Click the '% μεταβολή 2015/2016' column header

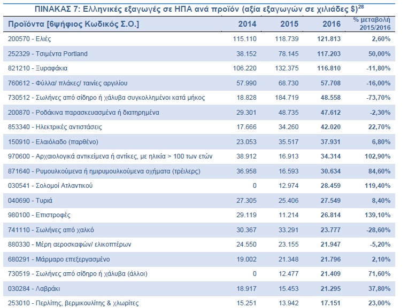pos(372,23)
